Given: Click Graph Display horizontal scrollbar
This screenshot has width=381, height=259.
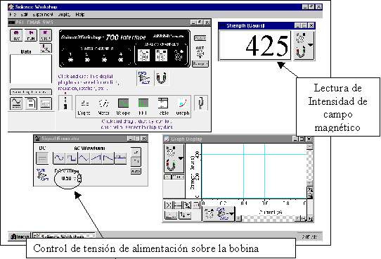Looking at the screenshot, I should click(x=268, y=218).
